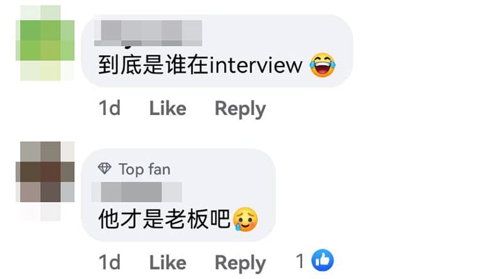Open the second comment's 1d timestamp
Viewport: 502px width, 279px height.
[109, 262]
